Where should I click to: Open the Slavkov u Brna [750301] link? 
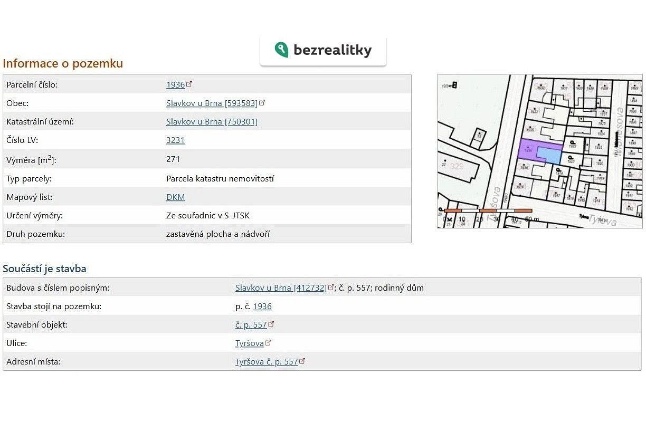pyautogui.click(x=212, y=122)
